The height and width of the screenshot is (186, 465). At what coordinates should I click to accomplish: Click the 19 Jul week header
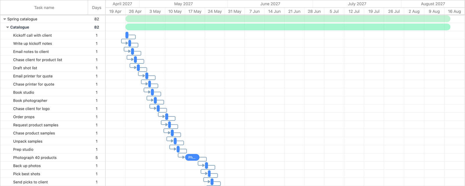pyautogui.click(x=374, y=11)
